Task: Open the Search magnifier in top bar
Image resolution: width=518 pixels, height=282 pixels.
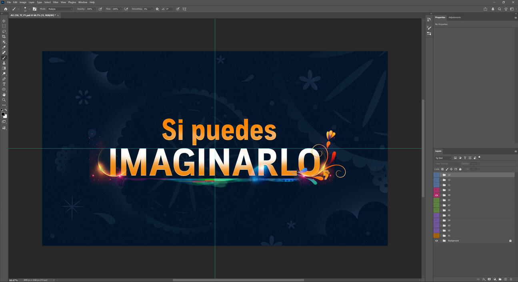Action: [499, 9]
